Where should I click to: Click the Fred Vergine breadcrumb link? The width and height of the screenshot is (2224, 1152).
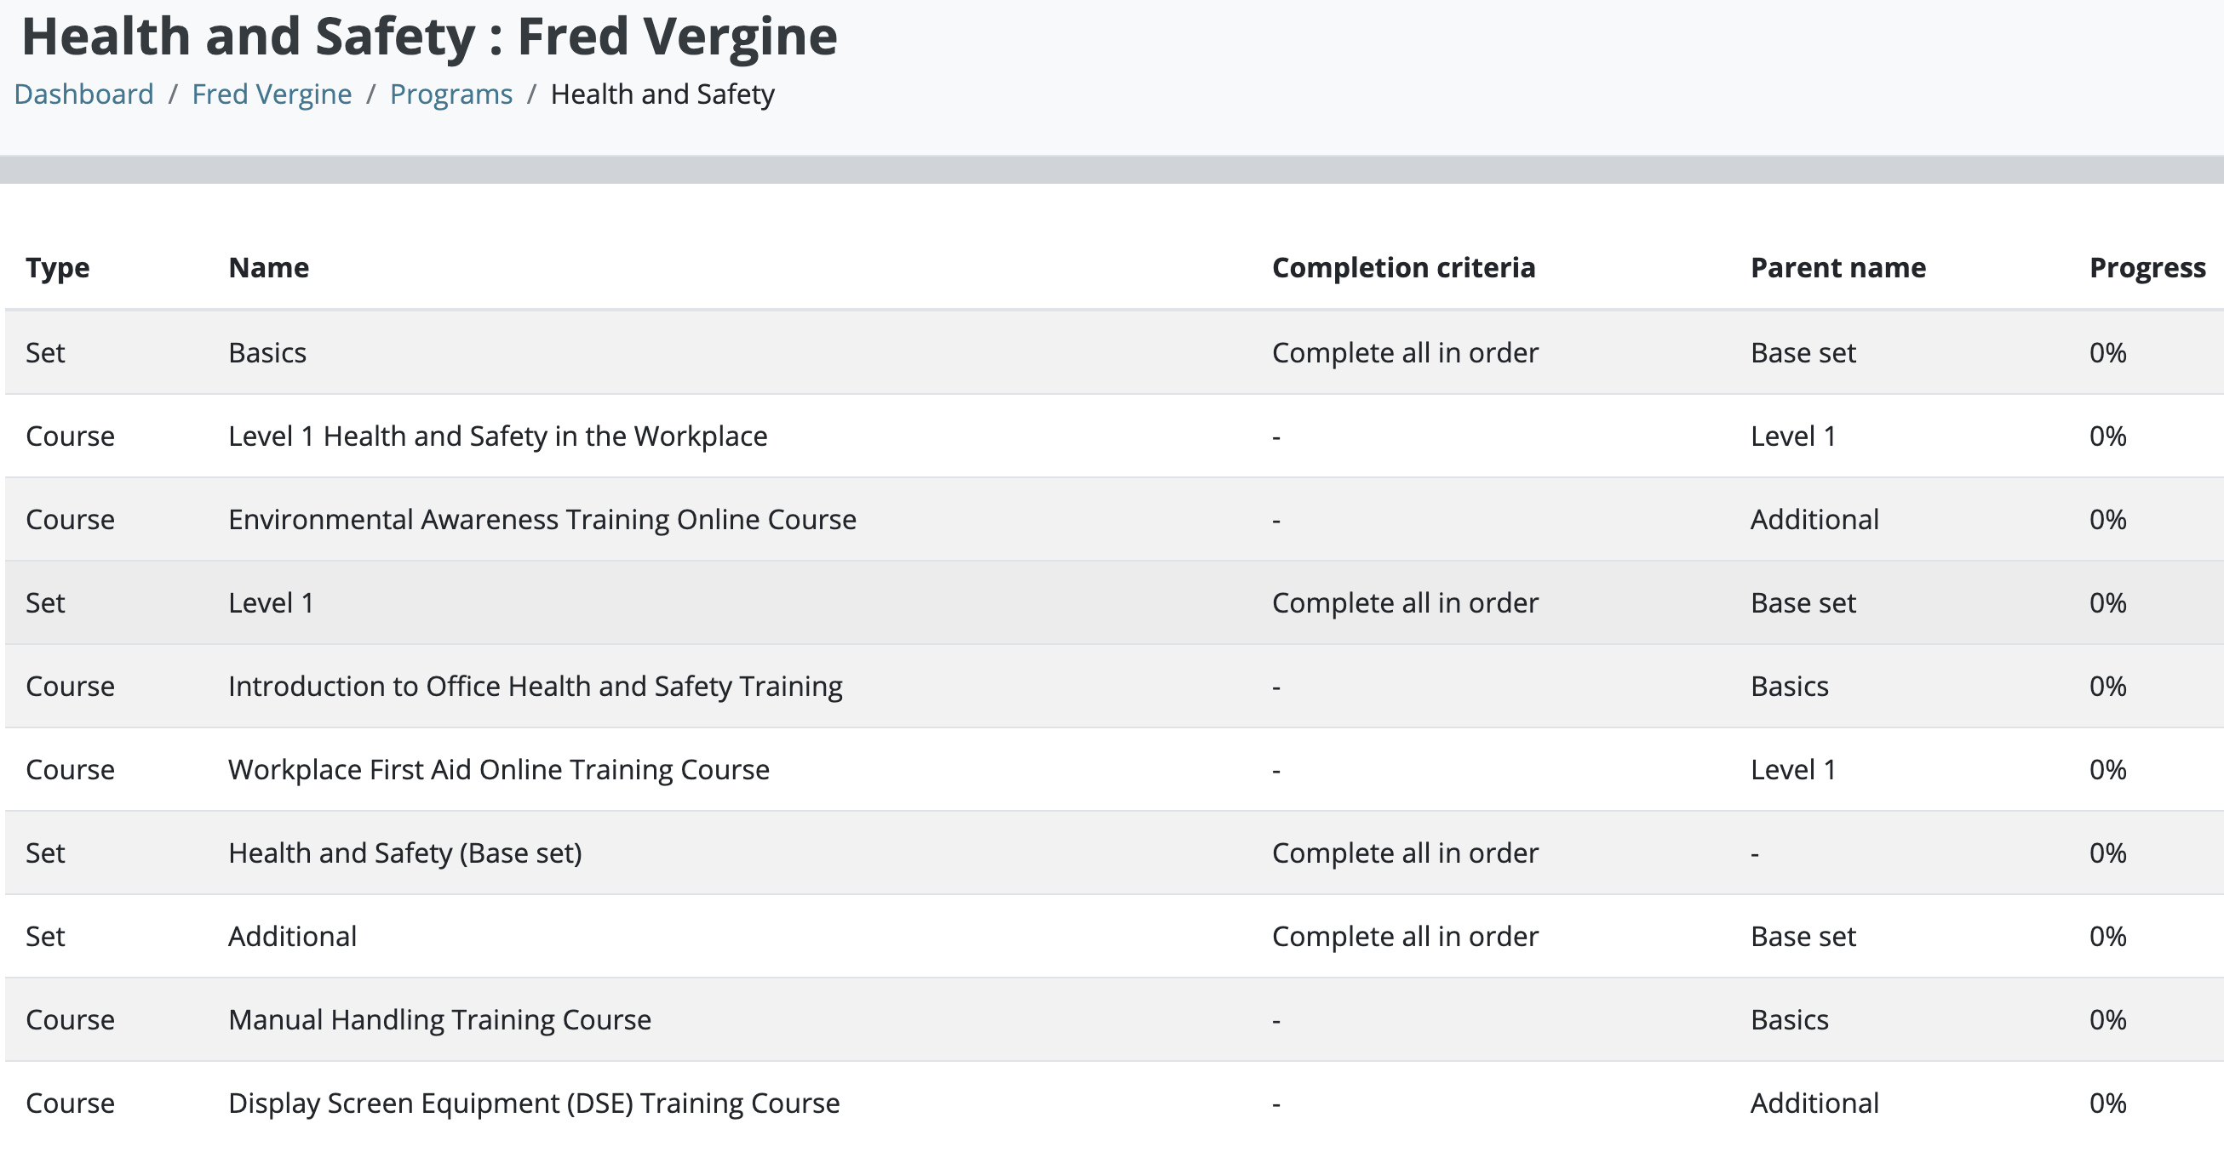pos(271,94)
